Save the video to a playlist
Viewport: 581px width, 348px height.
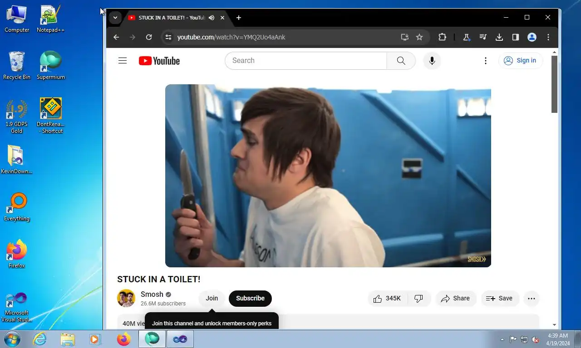point(499,298)
